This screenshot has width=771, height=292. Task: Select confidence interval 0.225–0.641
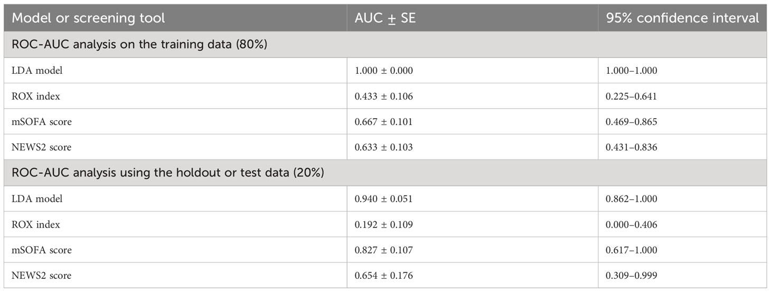coord(632,96)
